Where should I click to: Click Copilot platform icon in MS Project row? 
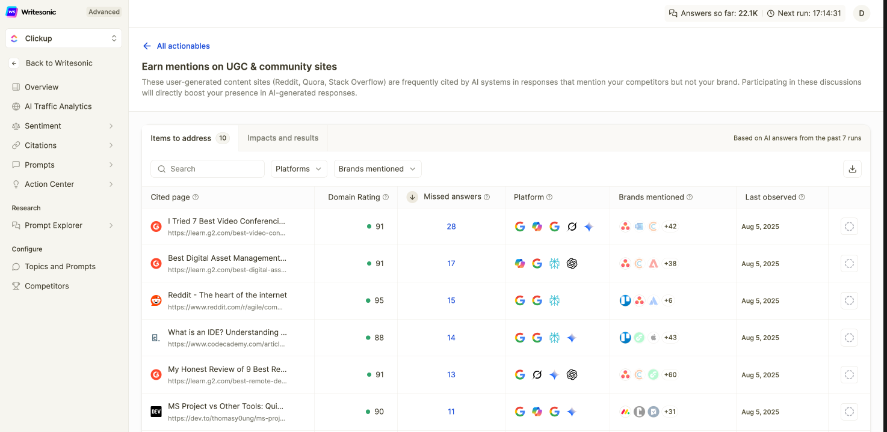(537, 412)
